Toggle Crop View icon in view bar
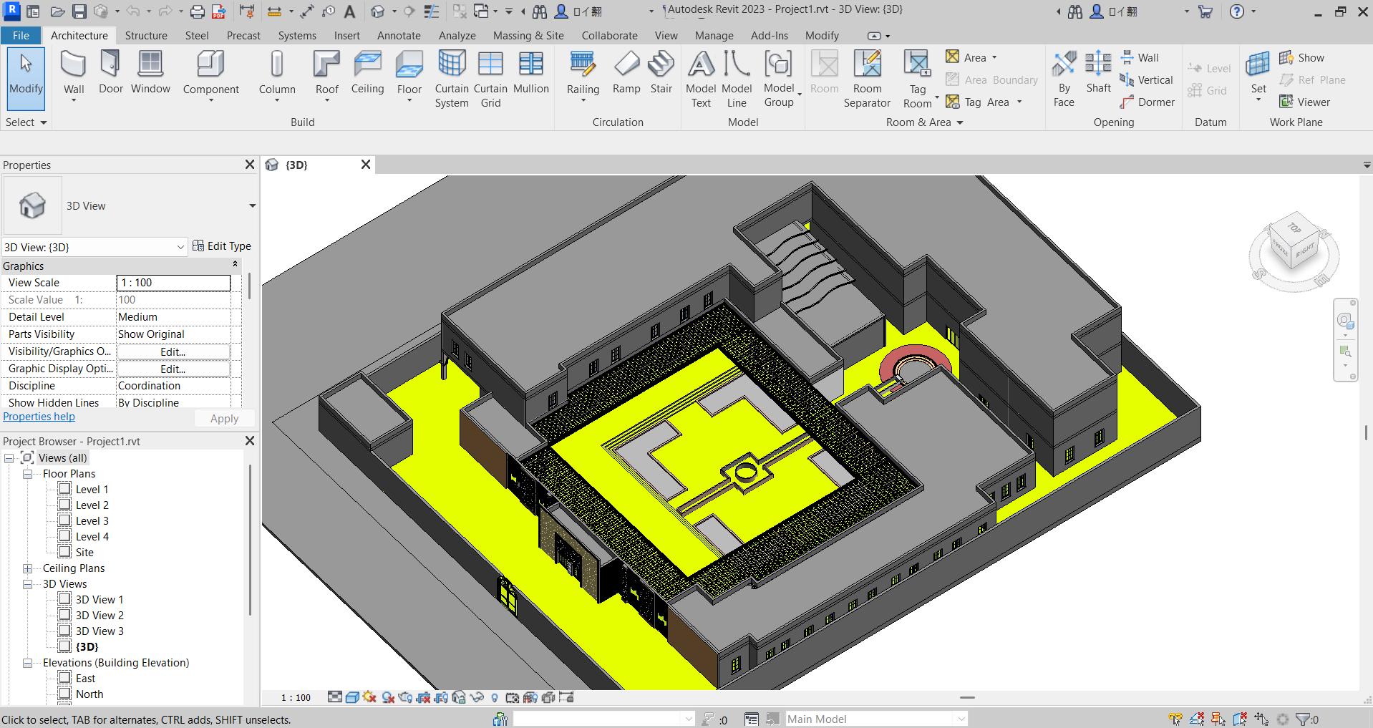The height and width of the screenshot is (728, 1373). click(x=423, y=697)
